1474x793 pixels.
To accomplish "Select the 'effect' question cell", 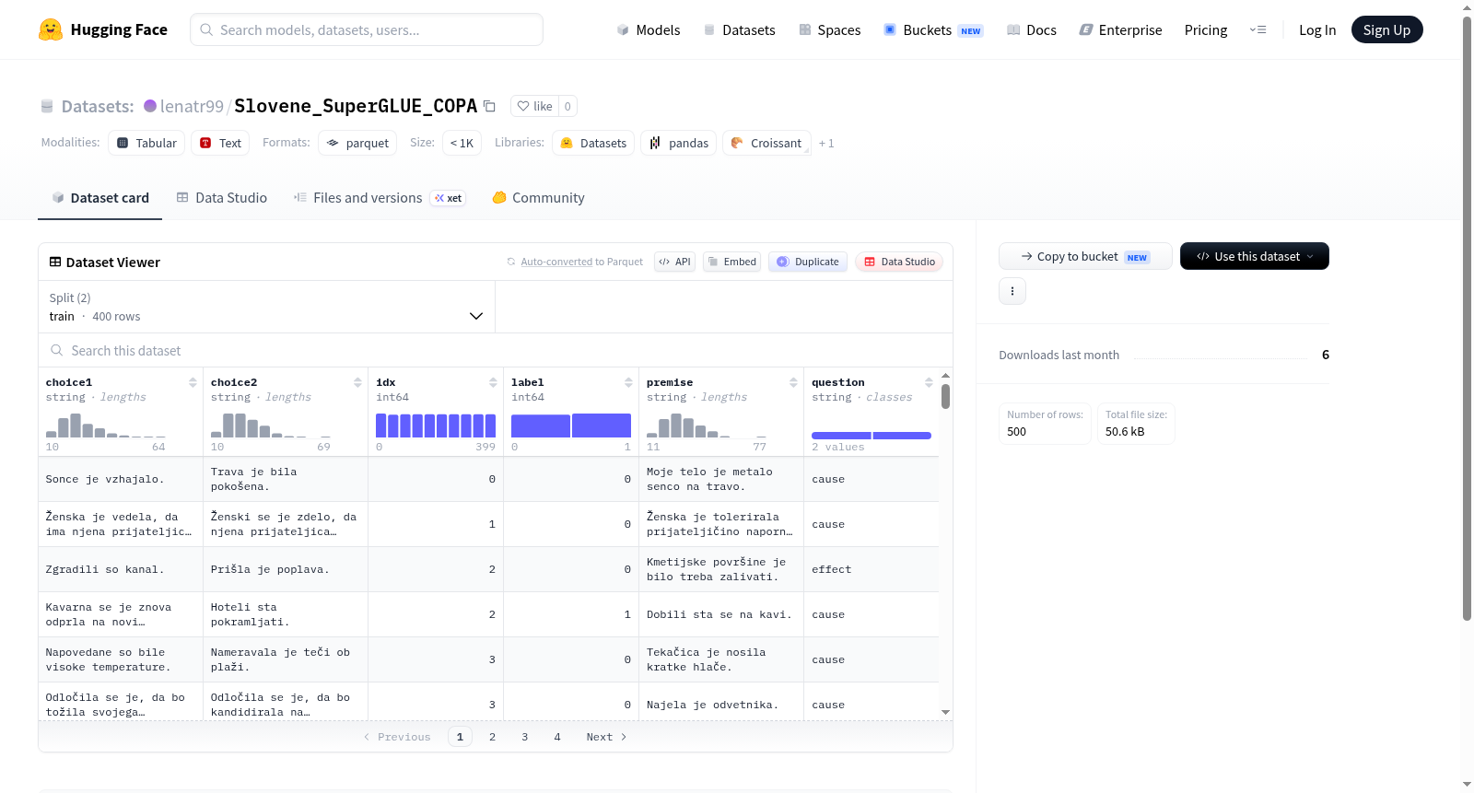I will [872, 569].
